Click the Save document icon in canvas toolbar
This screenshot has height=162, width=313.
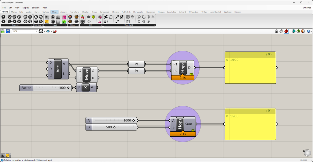[8, 31]
